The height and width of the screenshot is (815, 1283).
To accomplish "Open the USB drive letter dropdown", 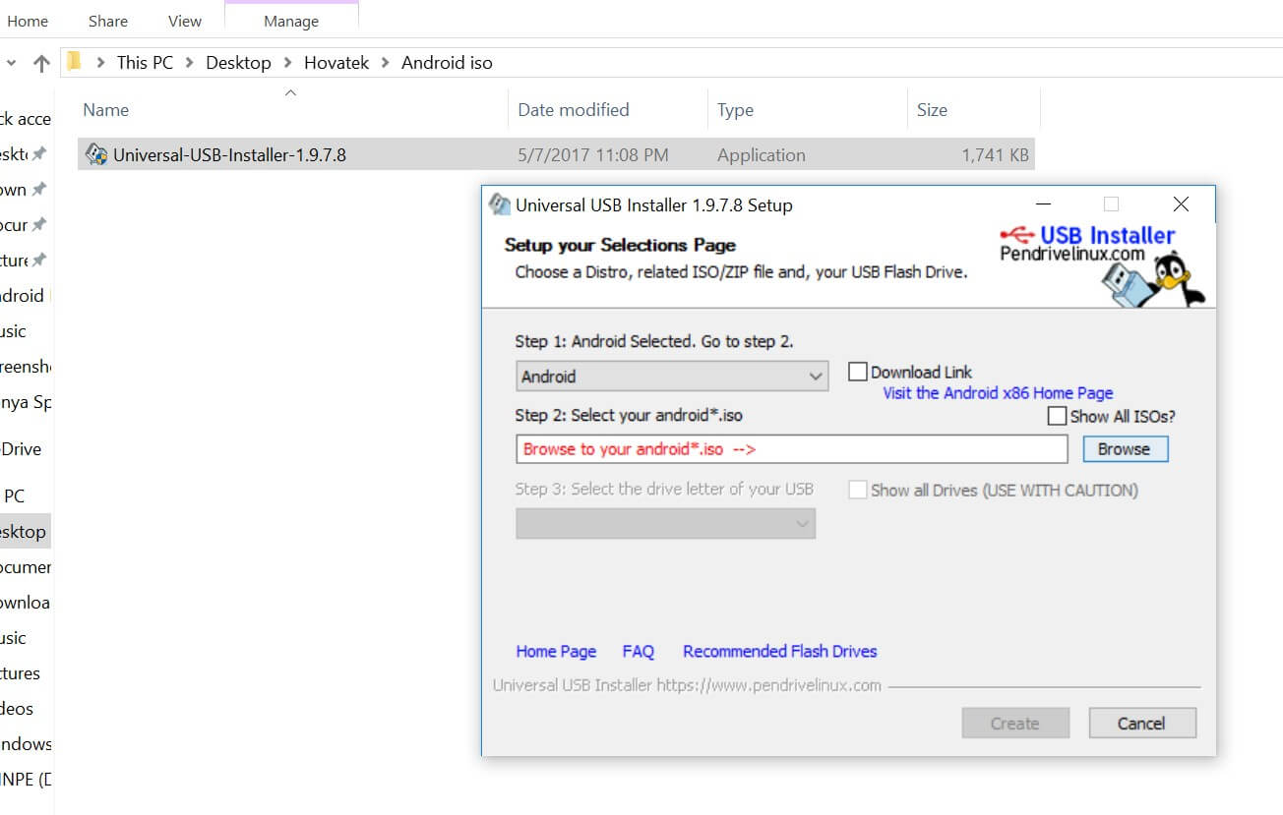I will point(802,524).
